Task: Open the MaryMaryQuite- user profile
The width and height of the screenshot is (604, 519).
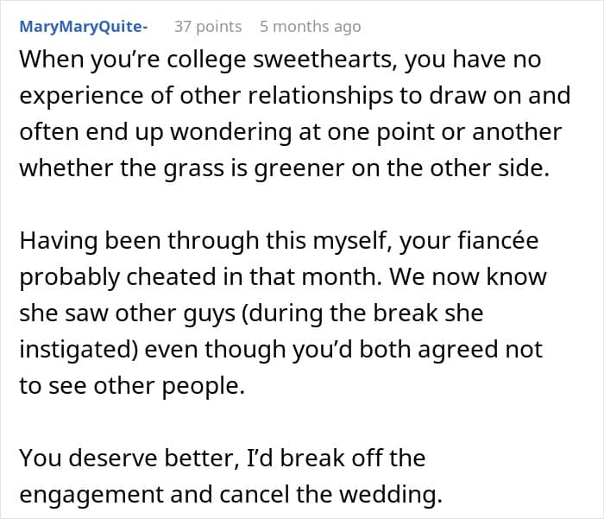Action: 83,27
